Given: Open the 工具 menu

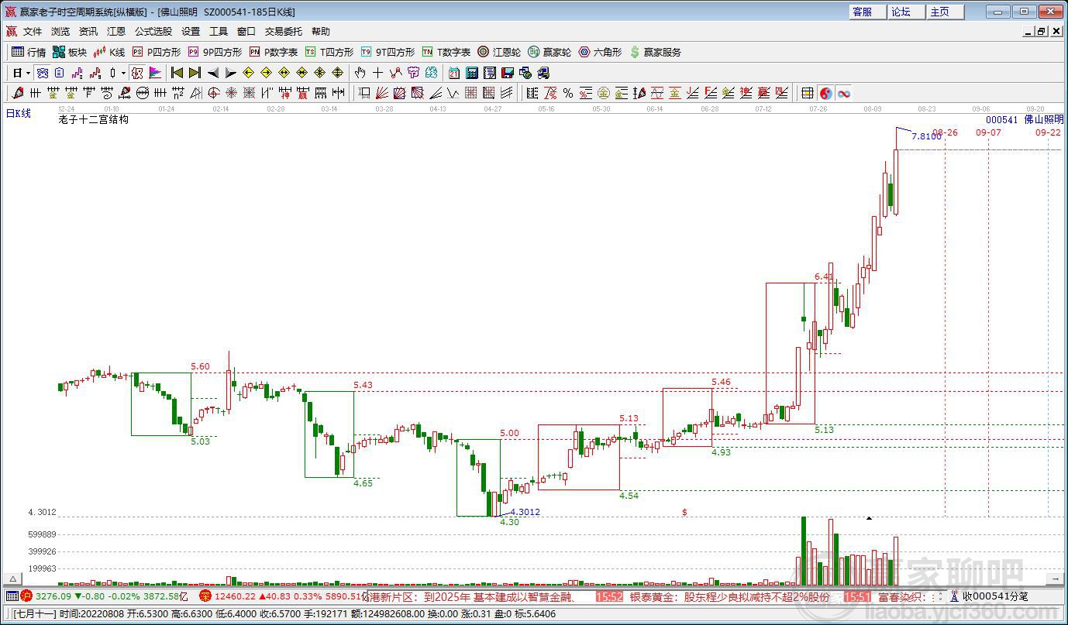Looking at the screenshot, I should pos(219,32).
